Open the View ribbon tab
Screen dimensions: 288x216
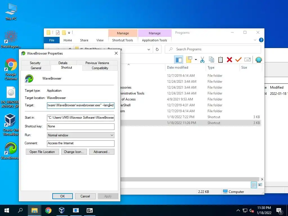point(100,40)
